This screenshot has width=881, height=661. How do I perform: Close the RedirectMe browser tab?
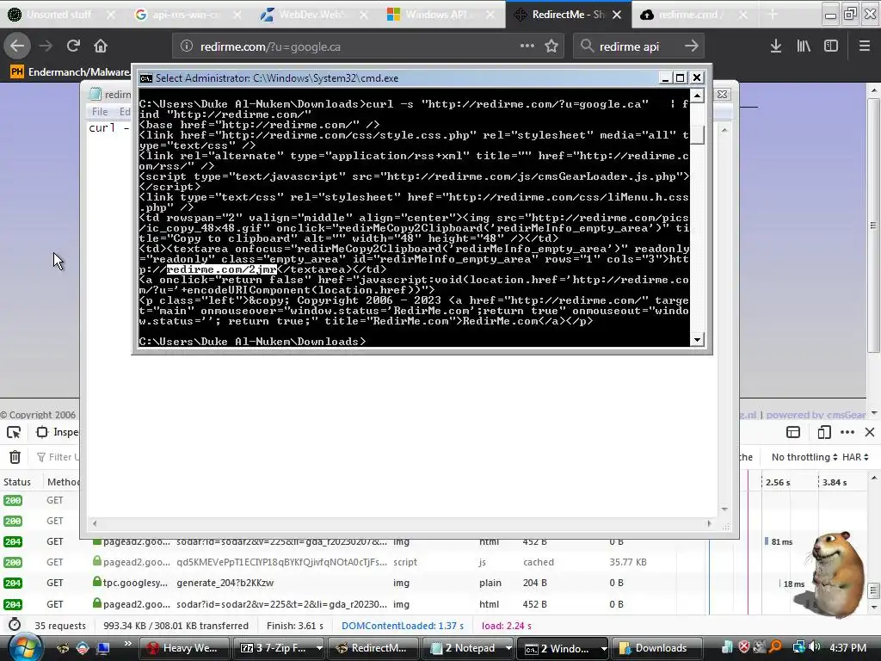617,15
